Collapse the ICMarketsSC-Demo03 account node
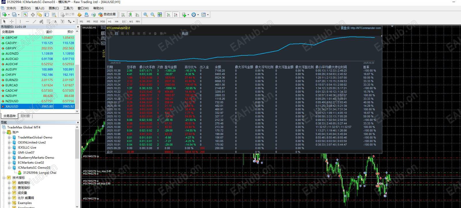This screenshot has height=208, width=461. (x=9, y=168)
